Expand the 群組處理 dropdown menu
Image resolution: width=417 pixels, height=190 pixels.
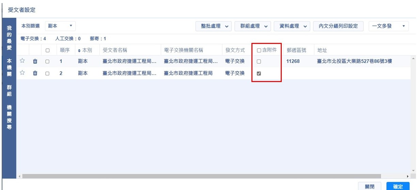click(x=253, y=26)
